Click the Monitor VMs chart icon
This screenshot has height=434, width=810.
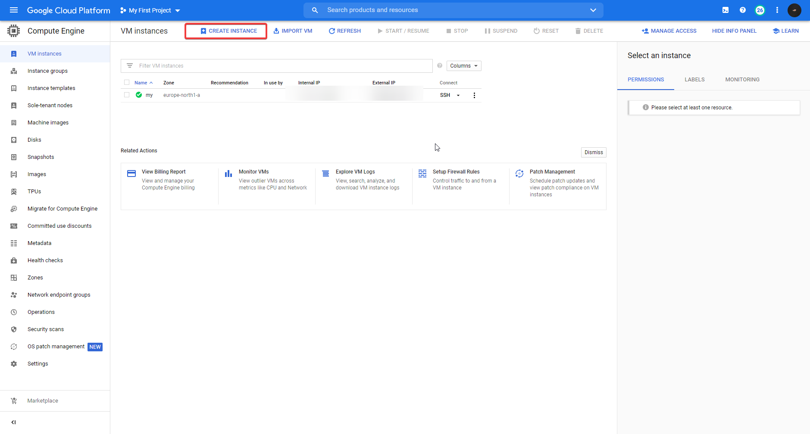pos(228,174)
